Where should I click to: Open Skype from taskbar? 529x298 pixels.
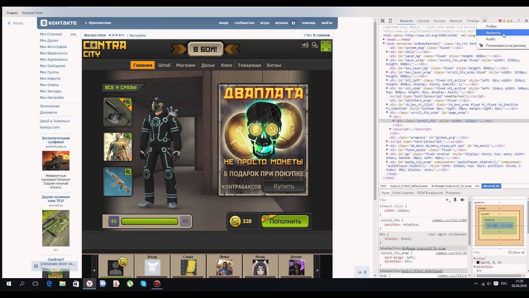click(x=143, y=284)
